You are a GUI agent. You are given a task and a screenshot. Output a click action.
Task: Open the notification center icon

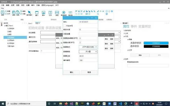[166, 104]
